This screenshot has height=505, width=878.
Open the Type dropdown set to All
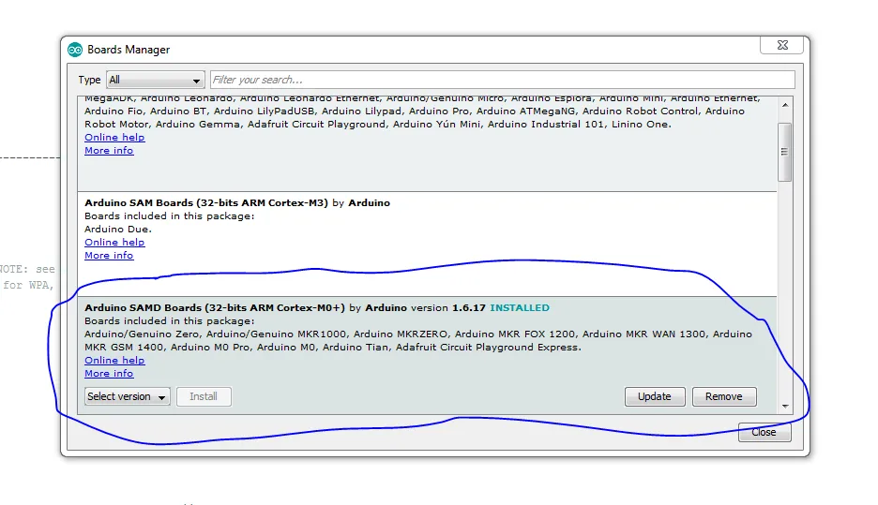[155, 80]
